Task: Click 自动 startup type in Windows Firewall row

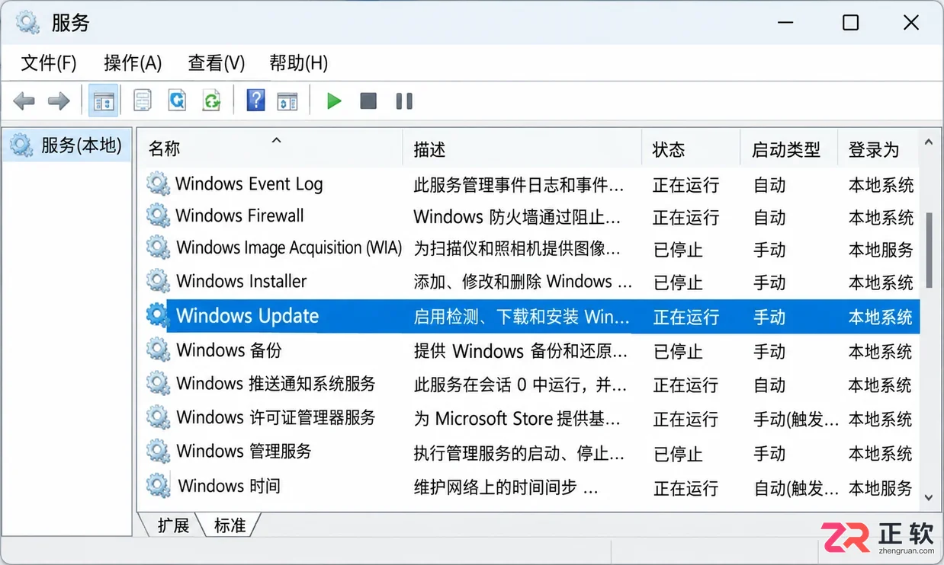Action: (769, 217)
